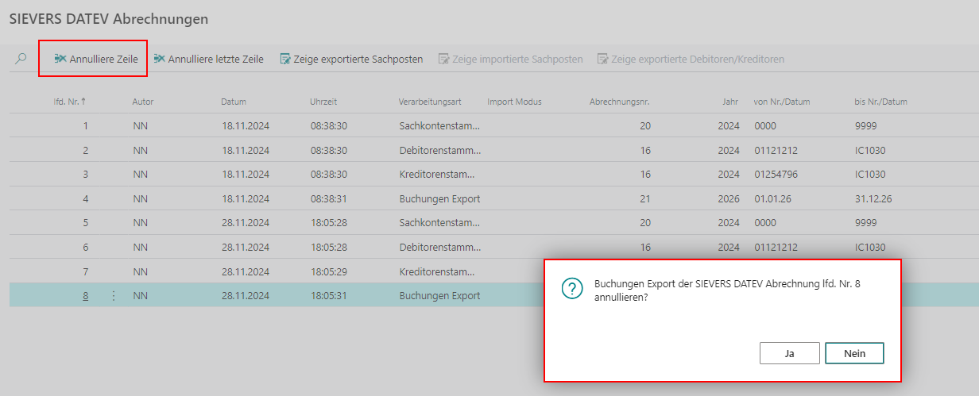979x396 pixels.
Task: Click the Datum column header
Action: click(234, 102)
